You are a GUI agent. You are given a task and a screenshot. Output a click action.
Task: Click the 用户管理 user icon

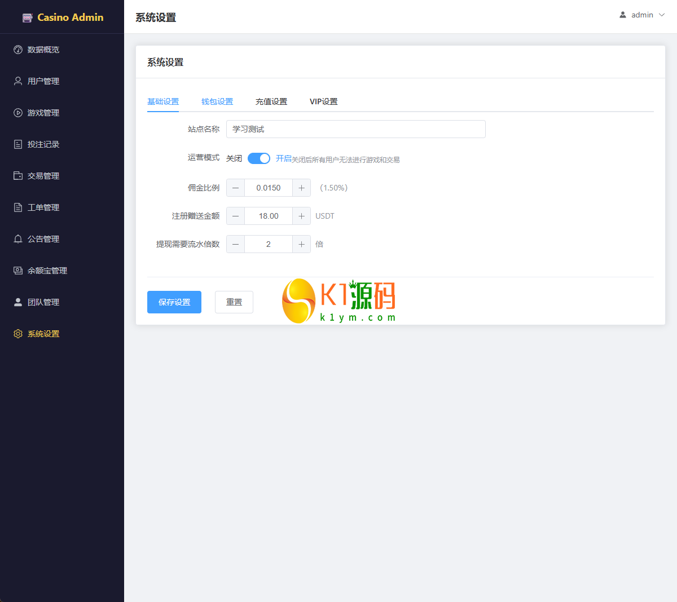point(18,81)
